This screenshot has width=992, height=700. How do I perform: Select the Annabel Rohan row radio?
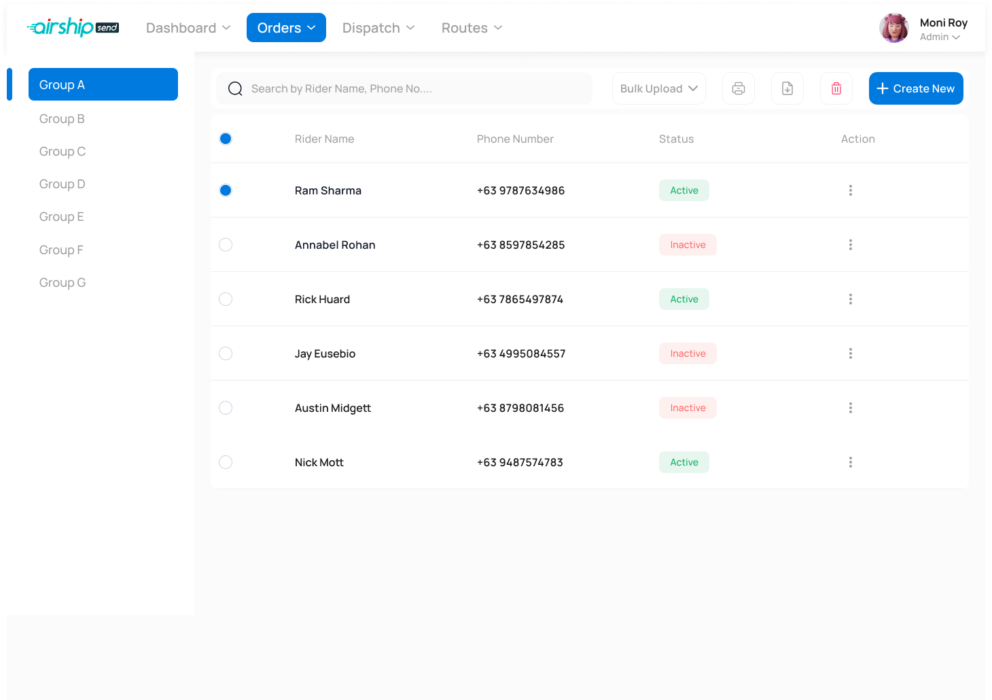coord(226,245)
